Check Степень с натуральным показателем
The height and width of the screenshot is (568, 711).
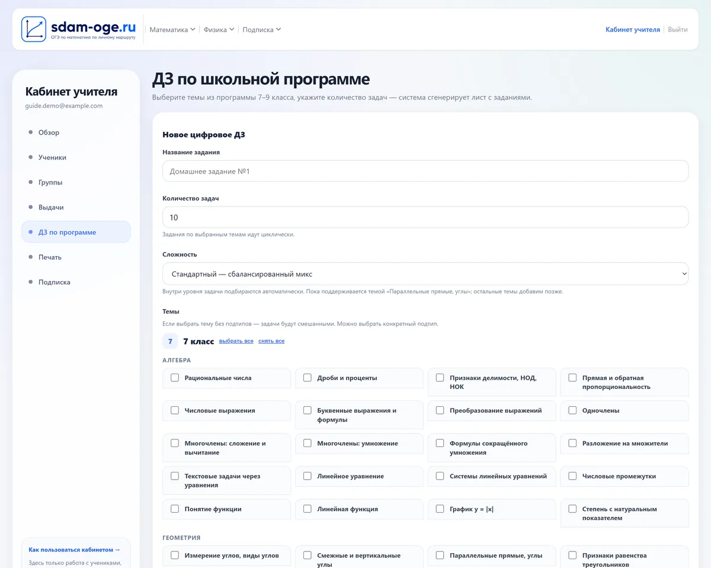pyautogui.click(x=572, y=509)
